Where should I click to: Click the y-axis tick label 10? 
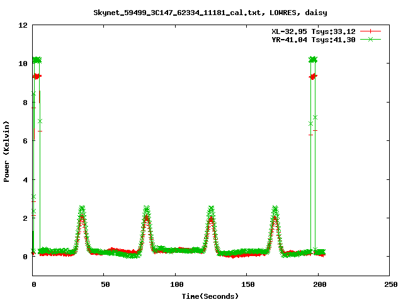point(23,64)
